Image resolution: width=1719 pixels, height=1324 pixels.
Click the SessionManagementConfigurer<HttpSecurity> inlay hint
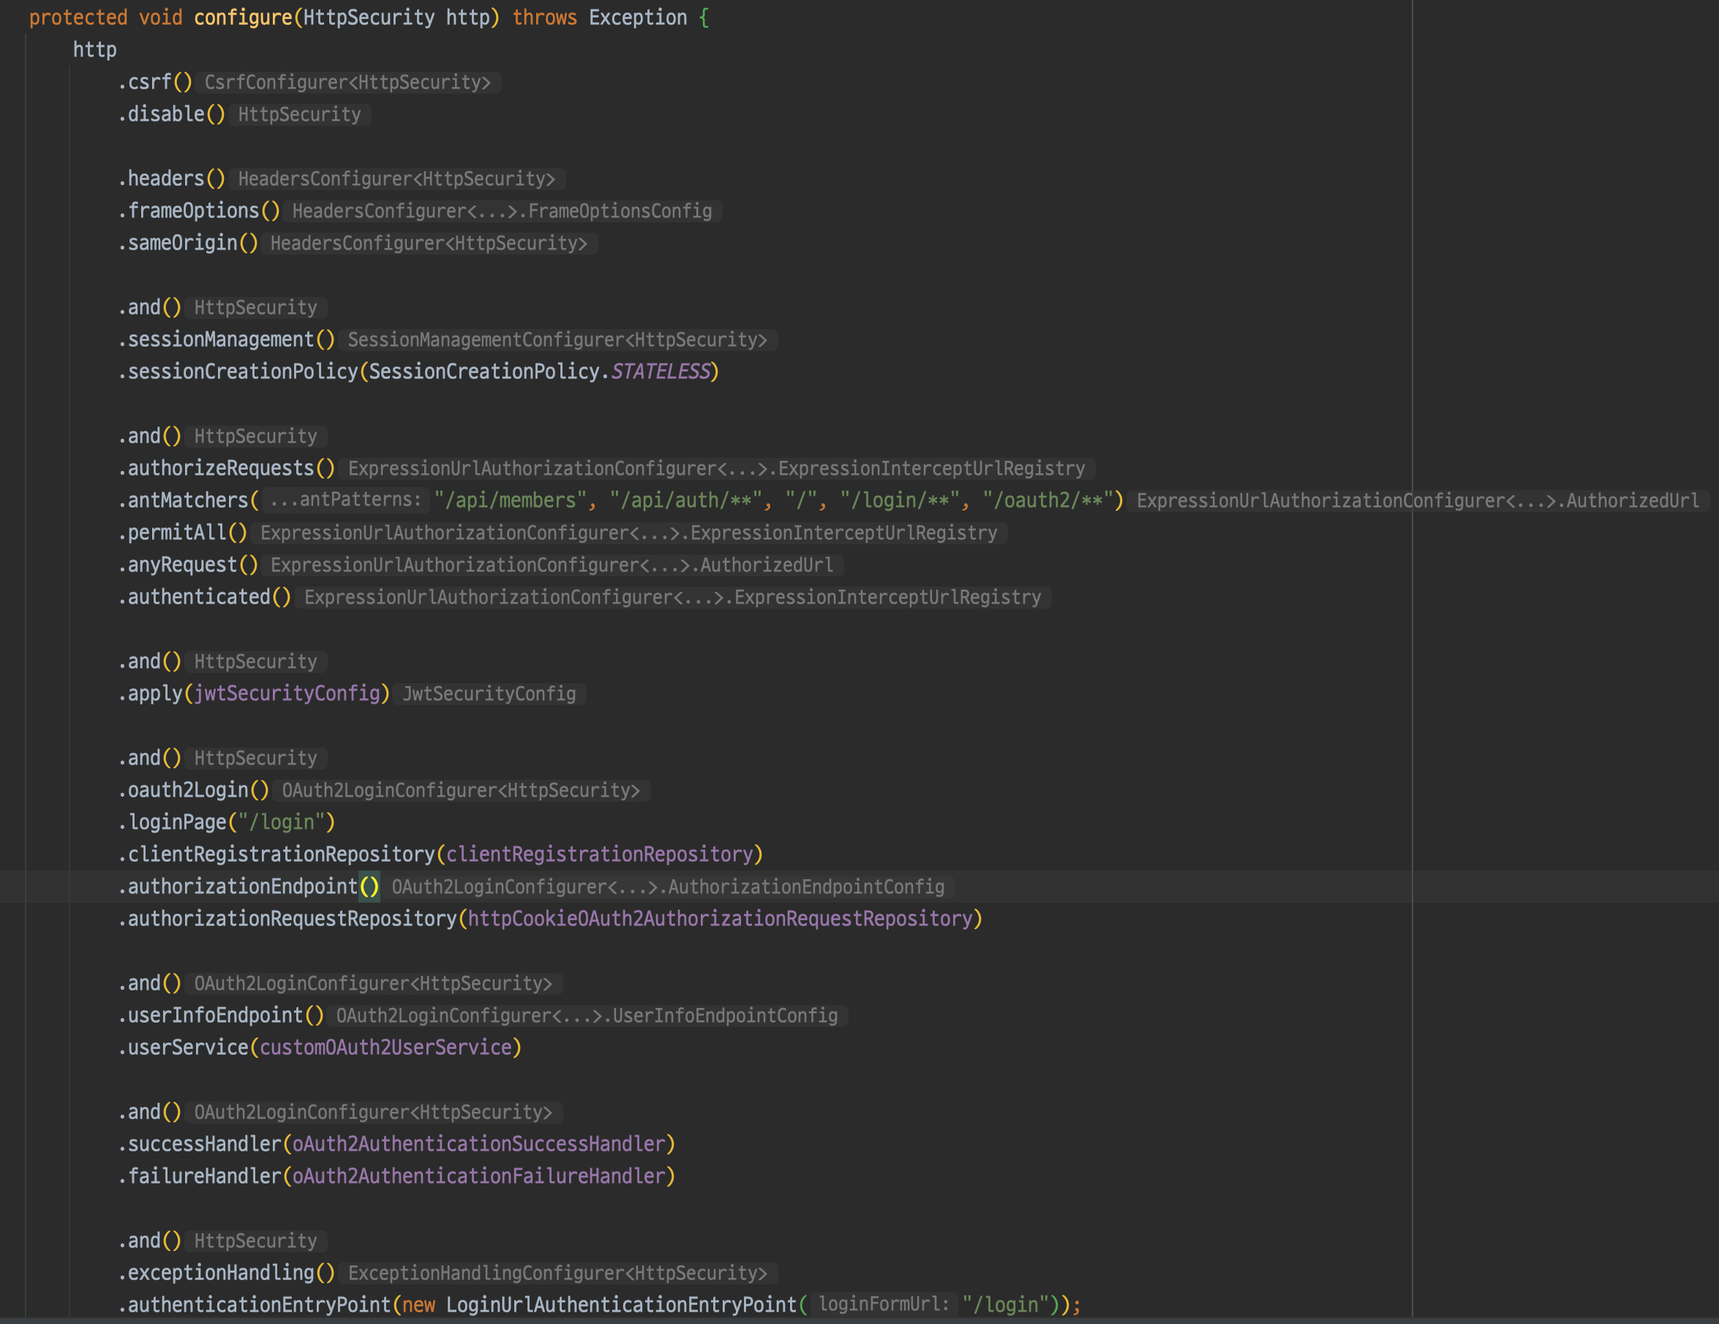pyautogui.click(x=557, y=340)
